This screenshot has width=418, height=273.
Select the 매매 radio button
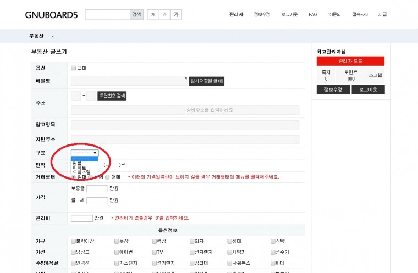108,177
